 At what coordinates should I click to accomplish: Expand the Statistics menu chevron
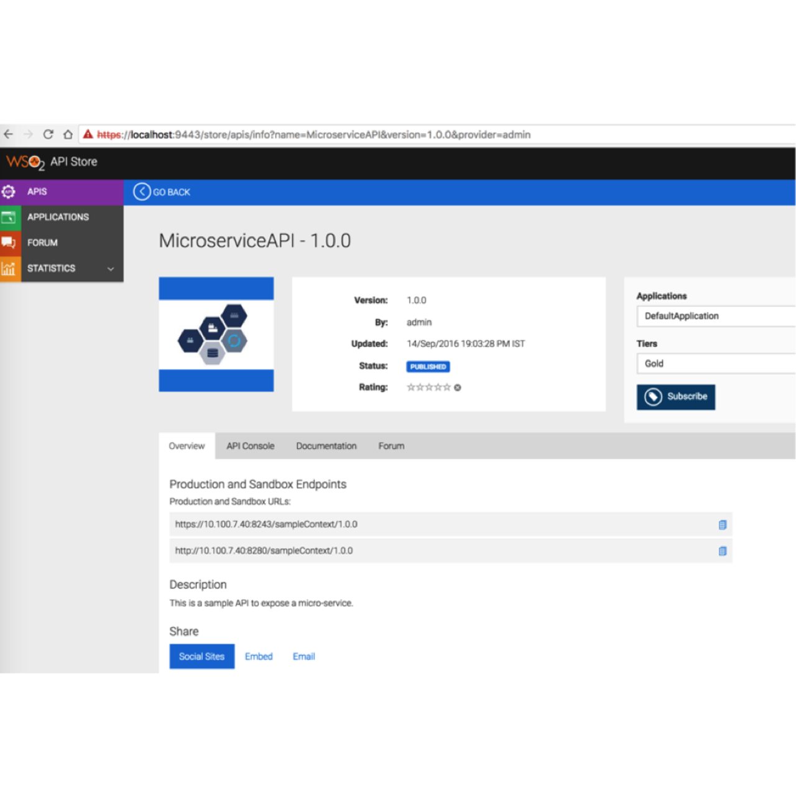coord(111,269)
